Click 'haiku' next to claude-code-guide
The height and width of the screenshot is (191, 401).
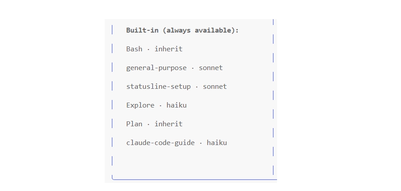tap(217, 142)
